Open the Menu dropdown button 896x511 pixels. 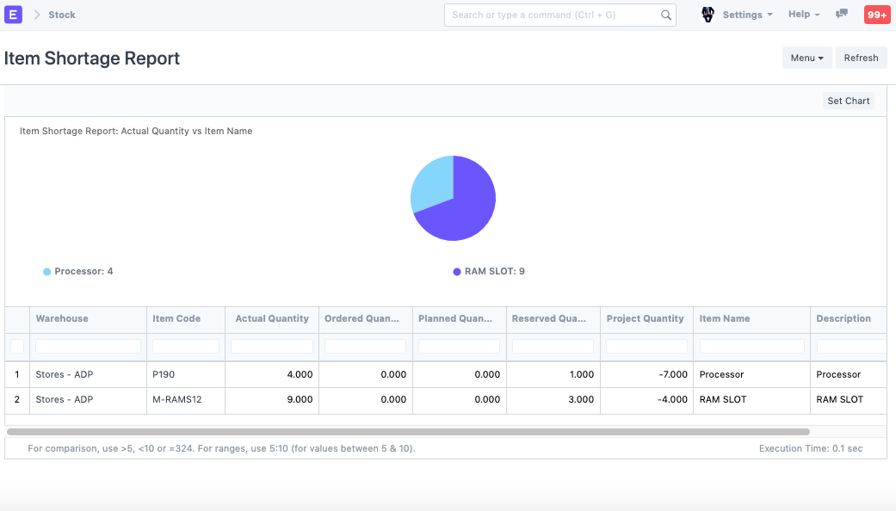[806, 58]
